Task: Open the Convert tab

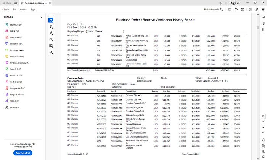Action: 24,10
